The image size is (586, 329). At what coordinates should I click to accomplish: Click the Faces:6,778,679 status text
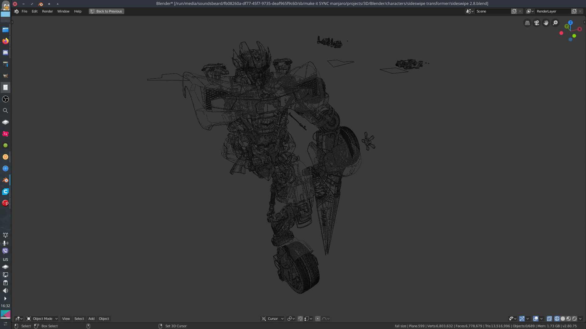click(469, 326)
